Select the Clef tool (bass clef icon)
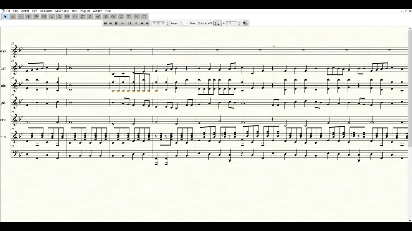Screen dimensions: 412x231 pos(36,17)
